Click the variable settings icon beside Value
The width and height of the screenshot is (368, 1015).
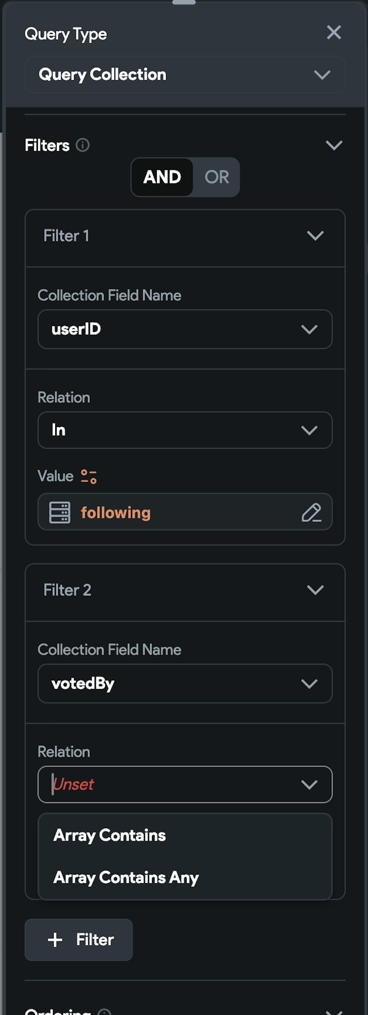tap(89, 476)
